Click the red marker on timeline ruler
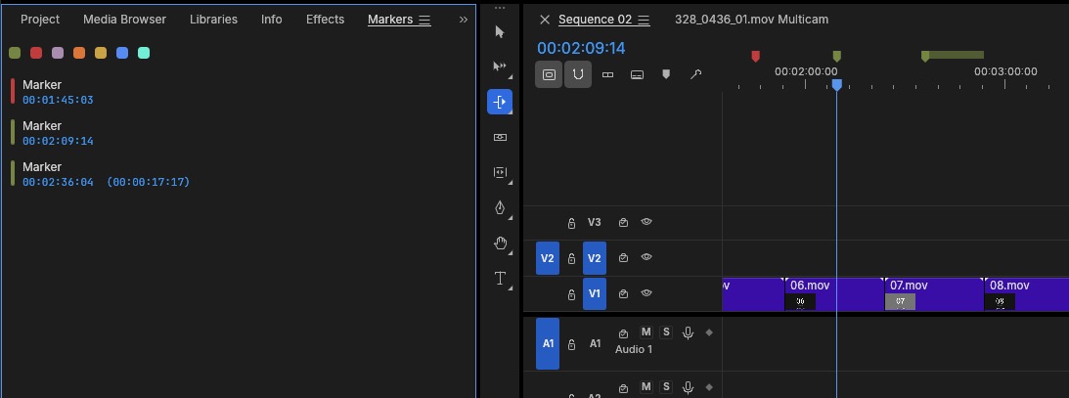The image size is (1069, 398). (x=755, y=56)
